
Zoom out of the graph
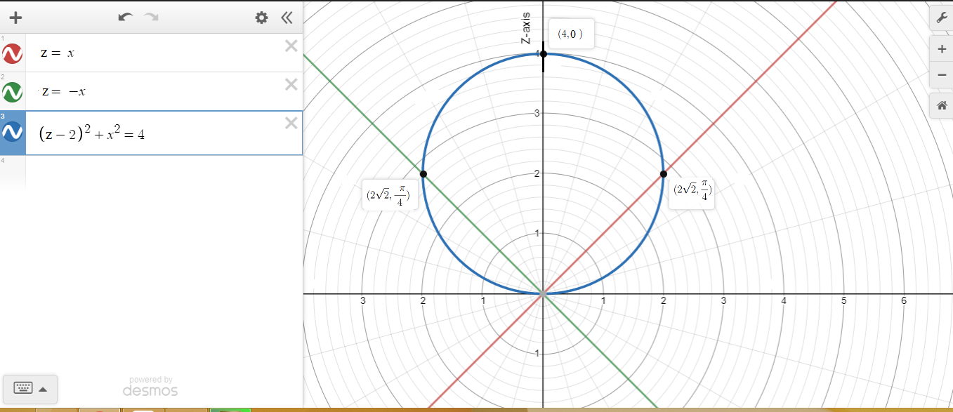[x=941, y=74]
